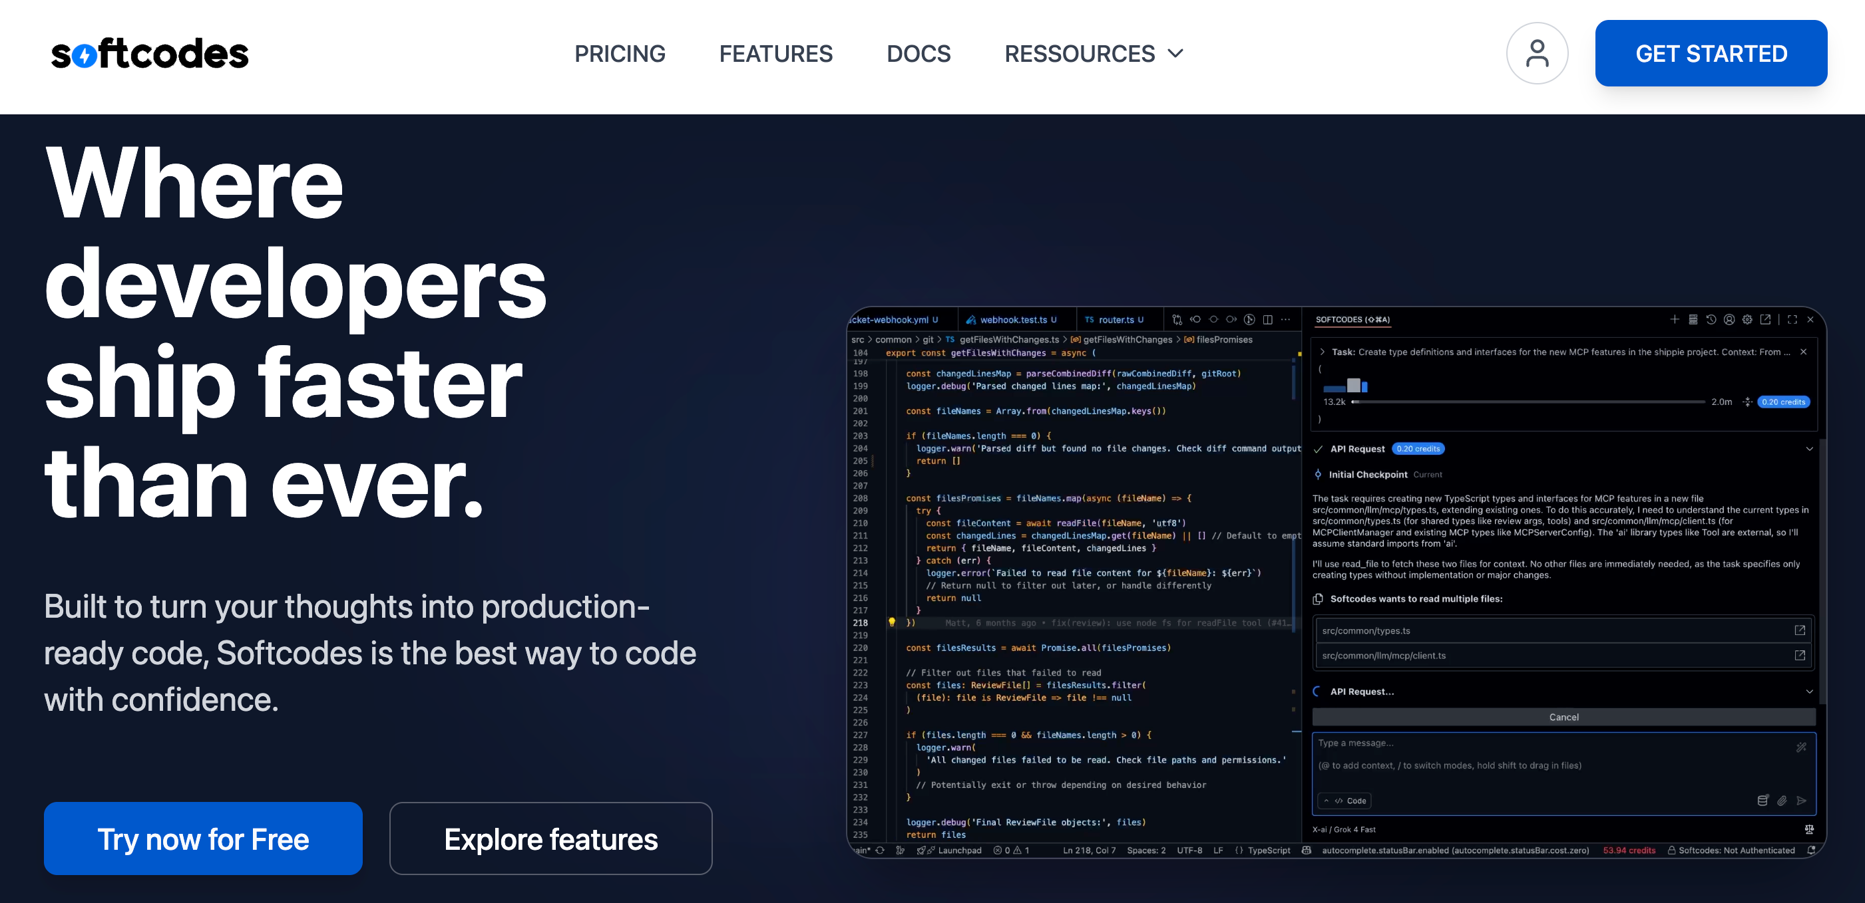Toggle fullscreen icon in Softcodes panel
The width and height of the screenshot is (1865, 903).
point(1792,319)
